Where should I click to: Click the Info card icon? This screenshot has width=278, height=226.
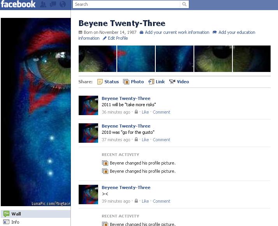6,222
